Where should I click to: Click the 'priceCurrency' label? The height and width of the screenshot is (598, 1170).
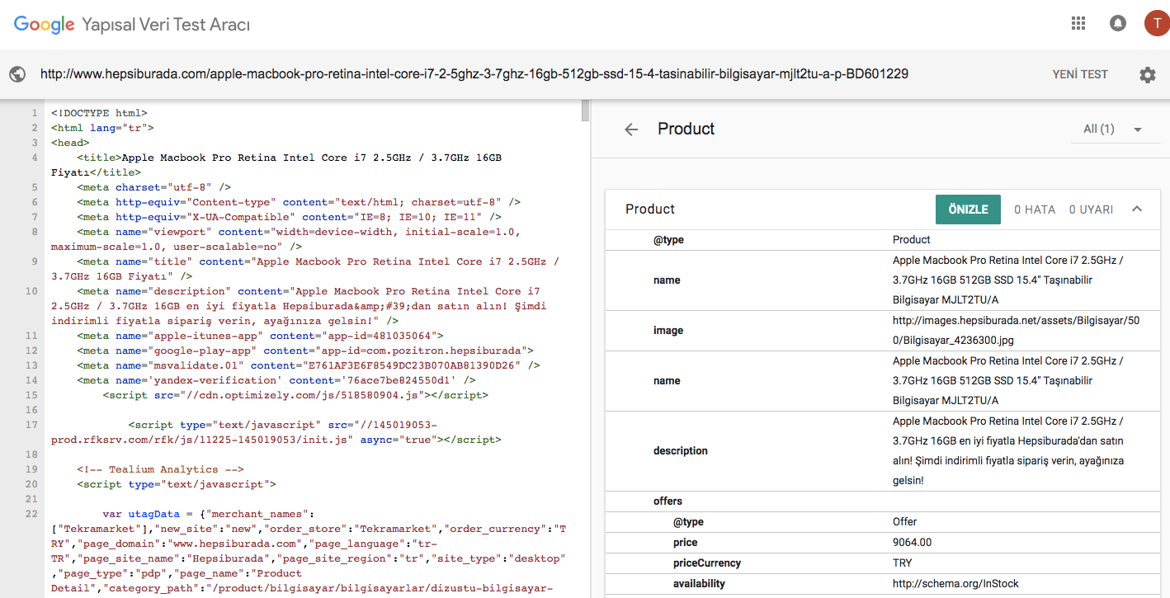tap(707, 563)
